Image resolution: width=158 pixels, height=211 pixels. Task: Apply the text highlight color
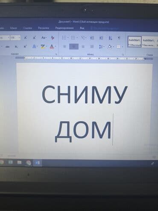[43, 46]
